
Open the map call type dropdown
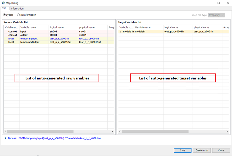click(223, 15)
